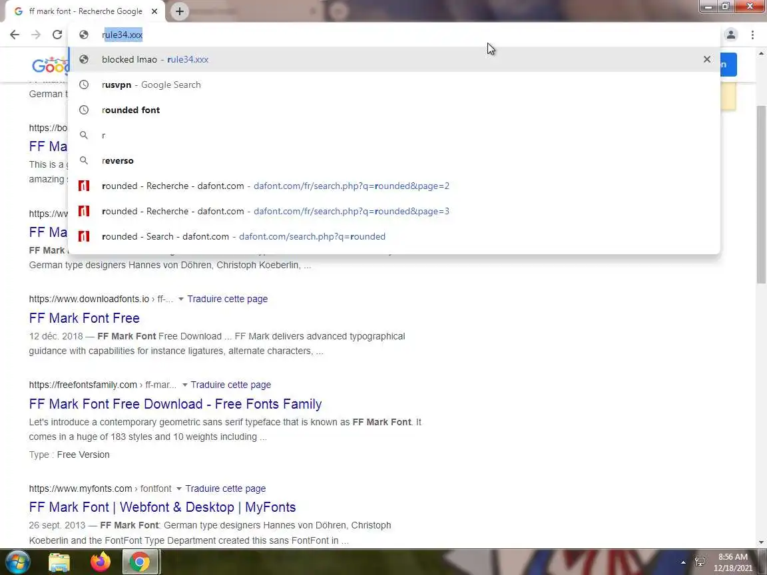Viewport: 767px width, 575px height.
Task: Close the 'ff mark font - Recherche Google' tab
Action: click(154, 11)
